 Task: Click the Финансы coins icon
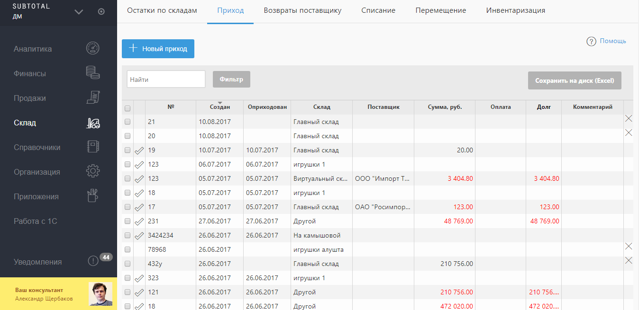pos(93,73)
